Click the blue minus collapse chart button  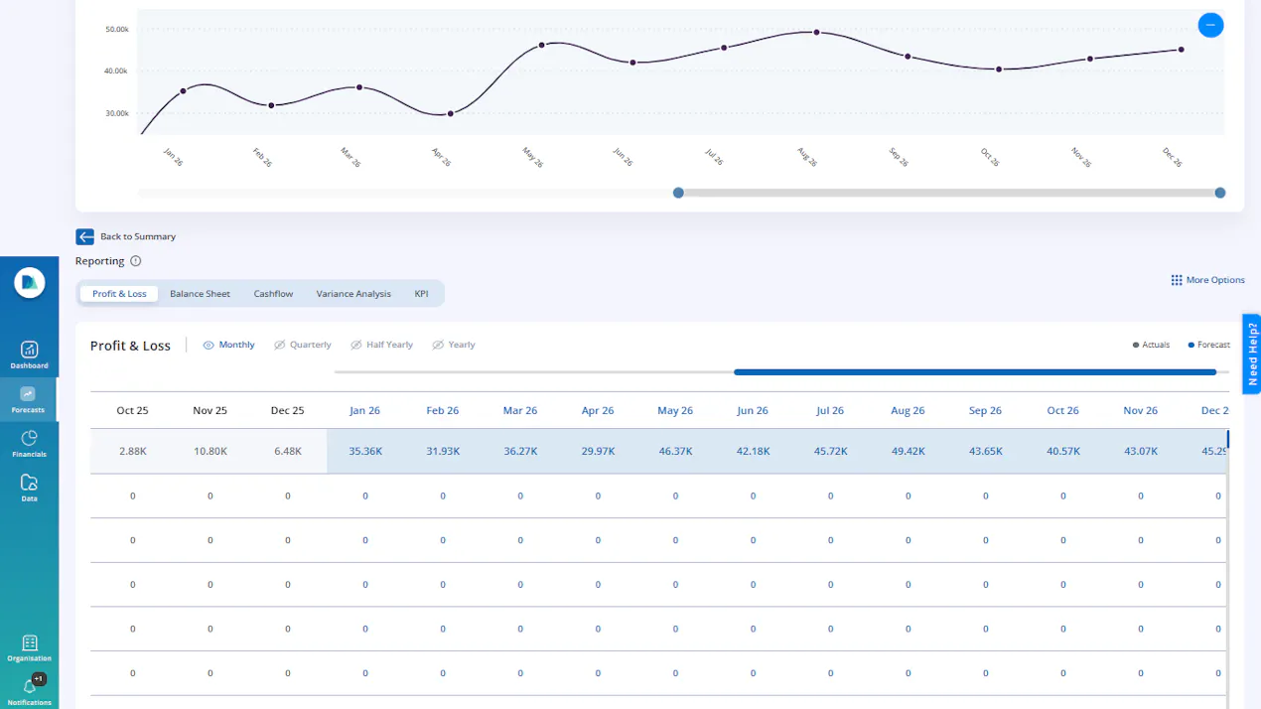pos(1210,25)
